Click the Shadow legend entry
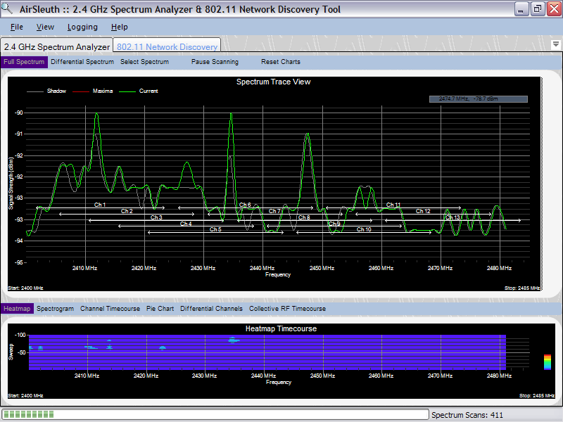The width and height of the screenshot is (563, 422). 46,91
